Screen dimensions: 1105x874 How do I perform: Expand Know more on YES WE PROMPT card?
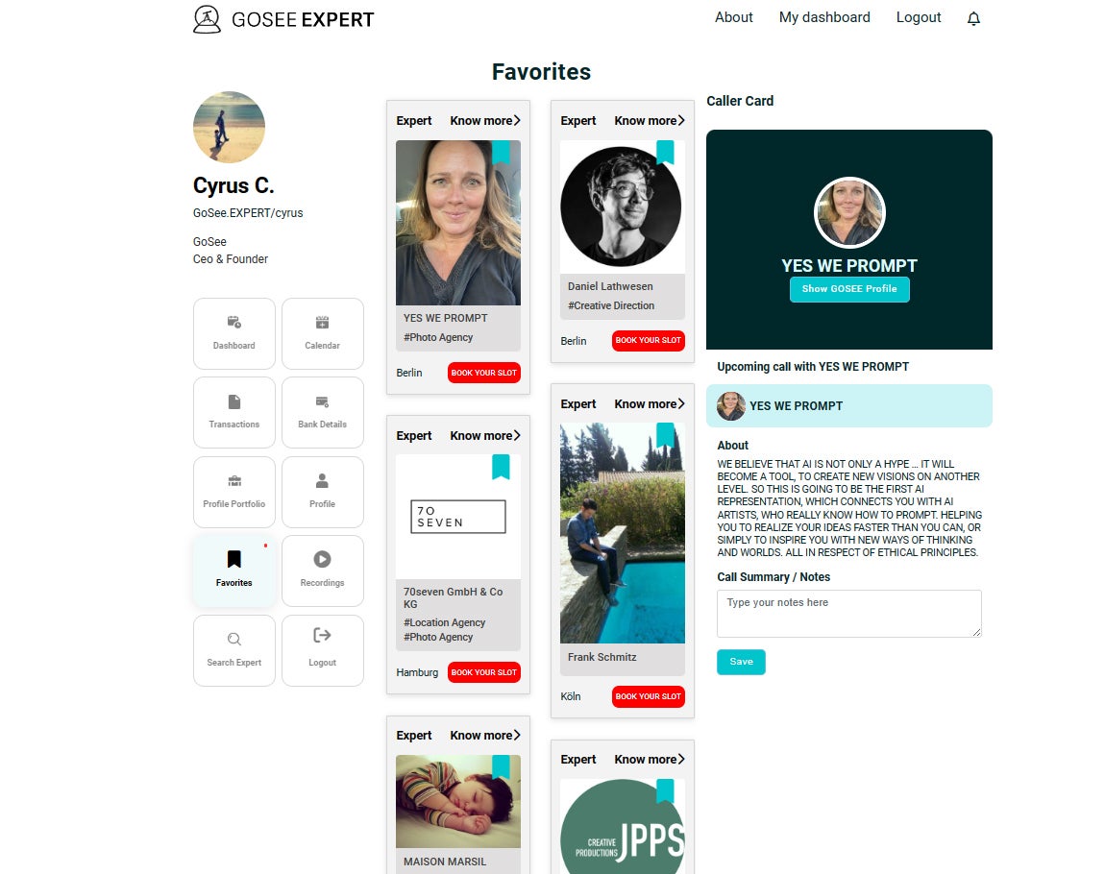click(485, 120)
